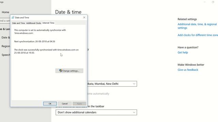Select Date & time in Settings sidebar
218x122 pixels.
click(5, 38)
